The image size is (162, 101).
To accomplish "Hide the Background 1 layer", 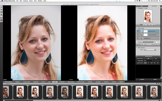I will 138,38.
